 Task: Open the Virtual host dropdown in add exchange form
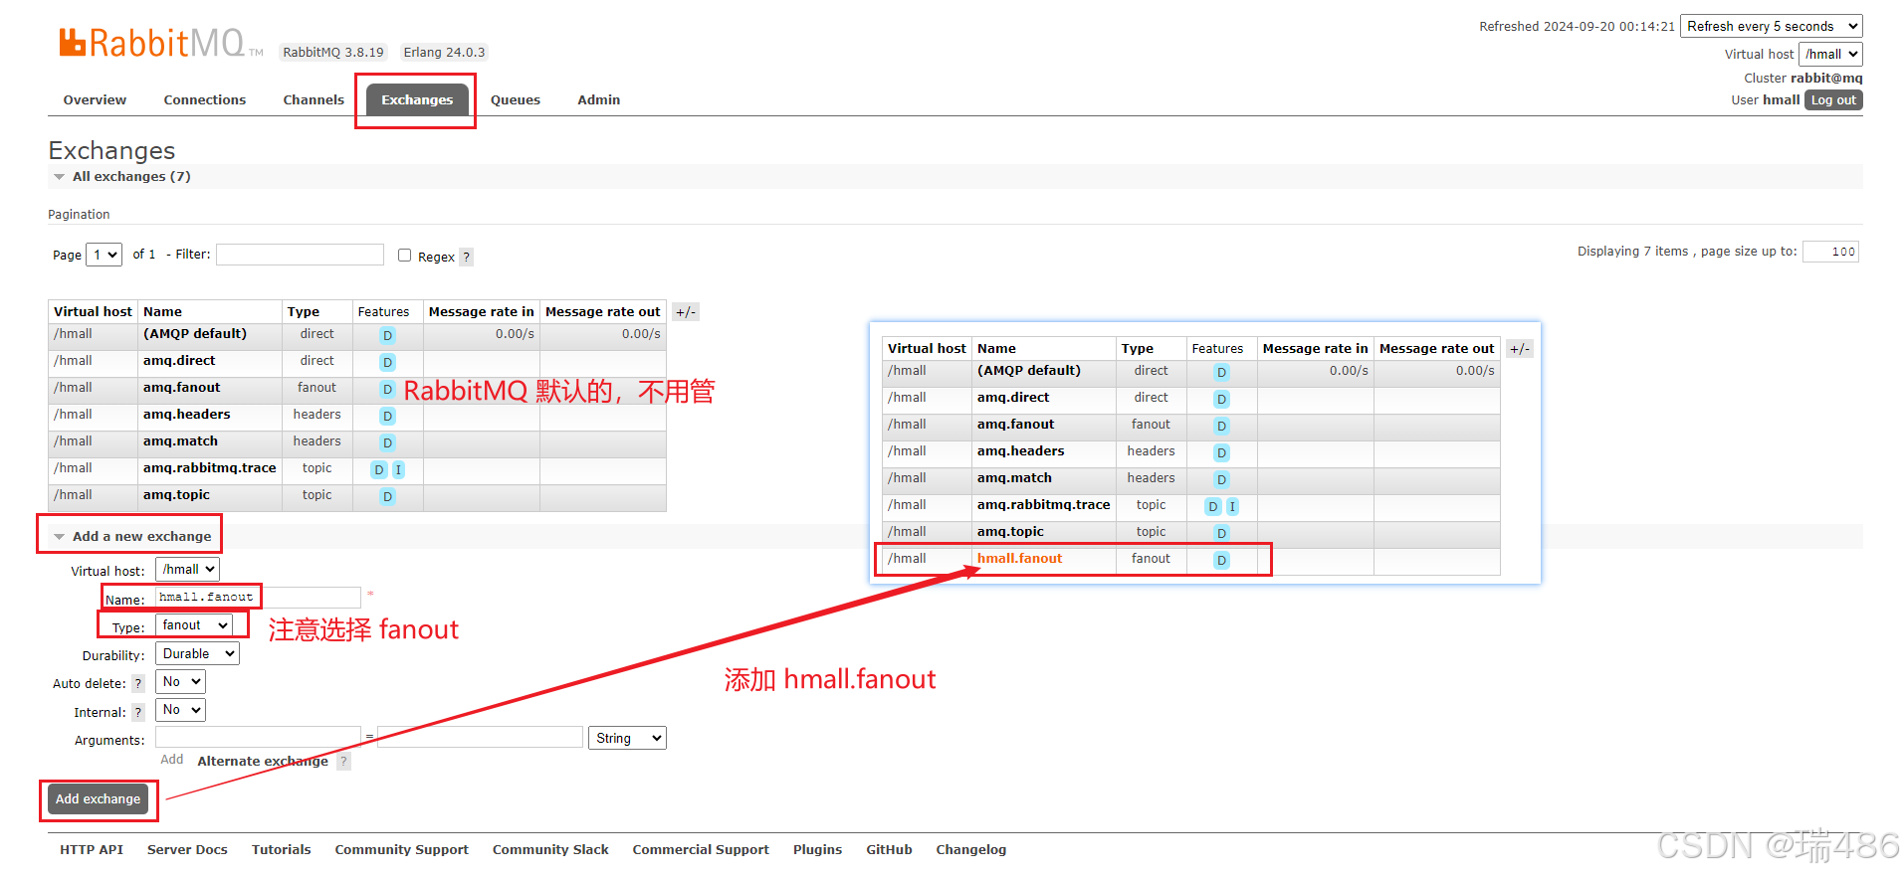click(x=187, y=570)
